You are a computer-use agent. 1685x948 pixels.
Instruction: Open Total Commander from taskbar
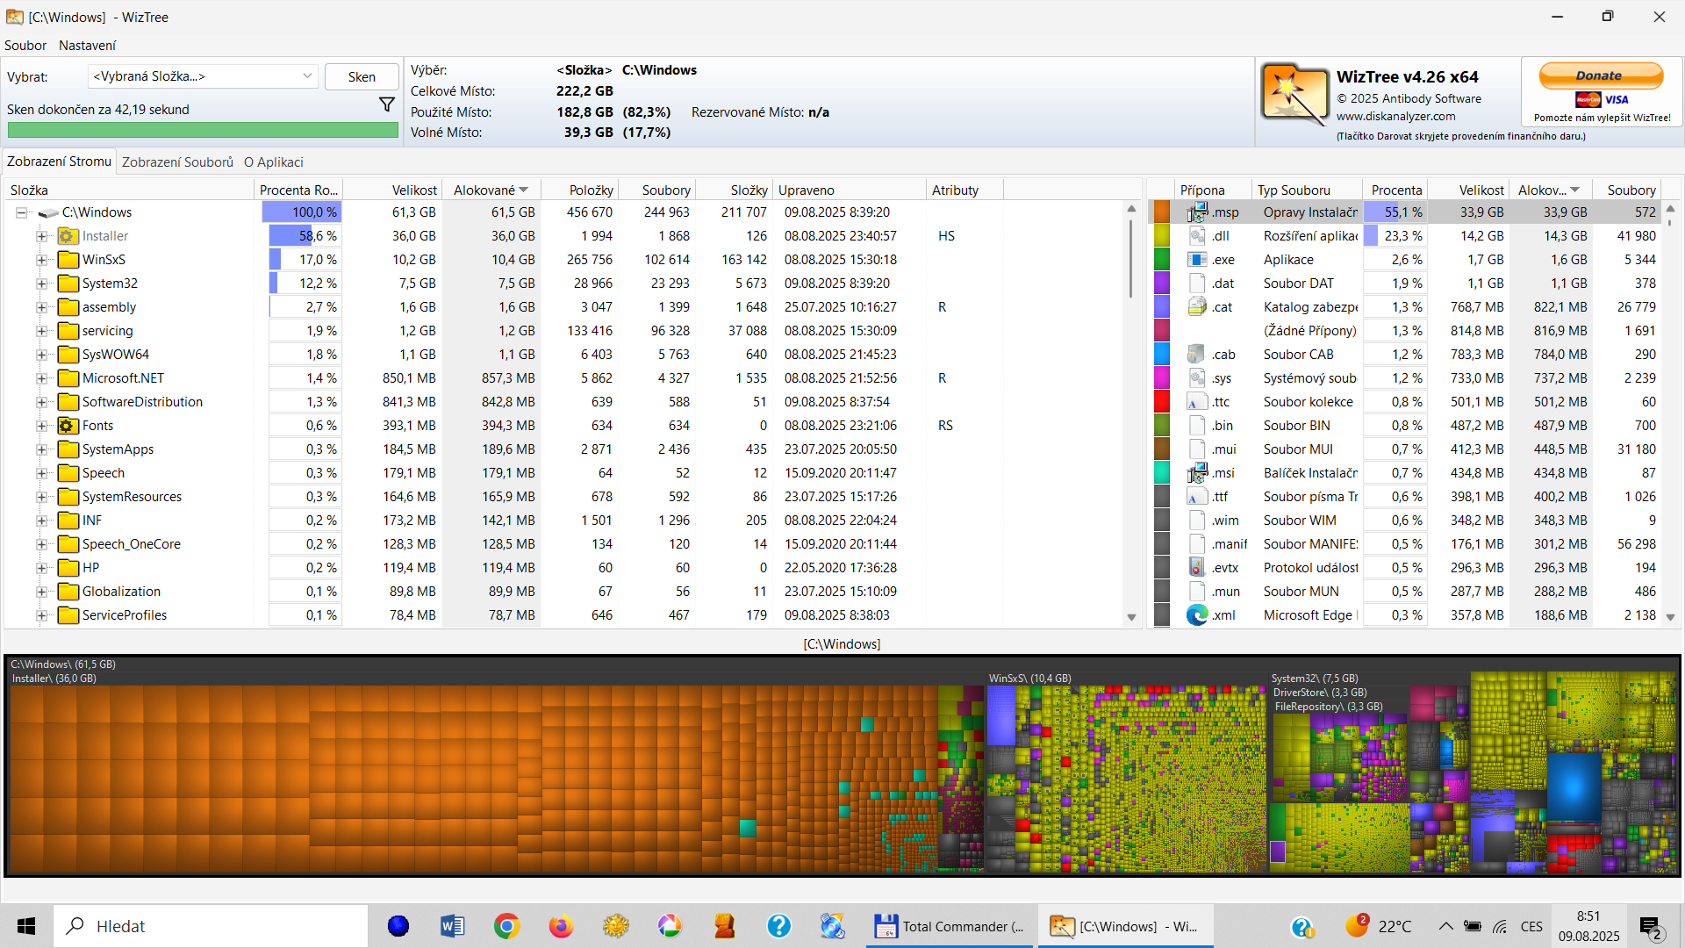pyautogui.click(x=950, y=926)
